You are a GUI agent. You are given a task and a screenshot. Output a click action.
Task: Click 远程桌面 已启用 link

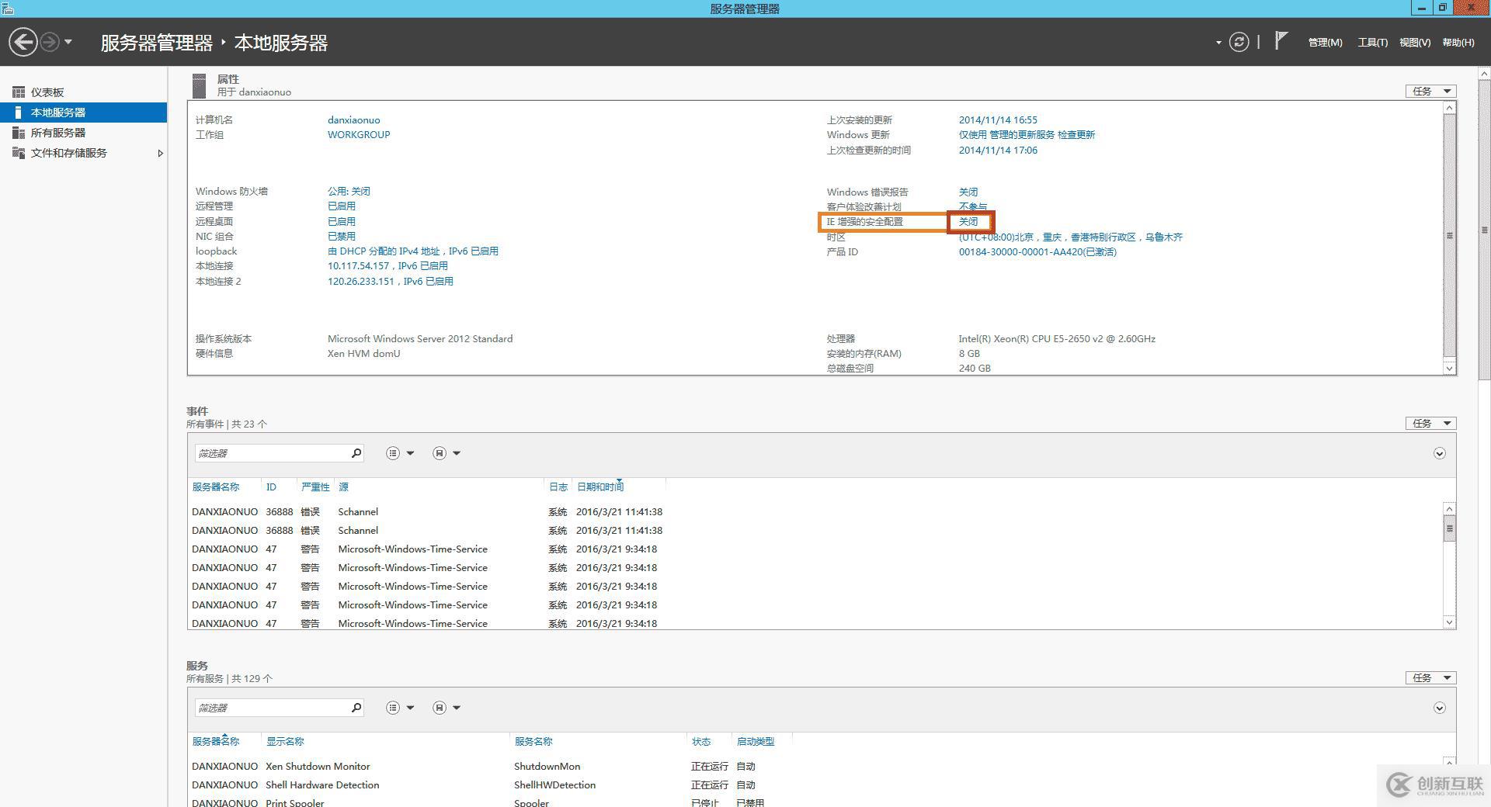coord(341,222)
